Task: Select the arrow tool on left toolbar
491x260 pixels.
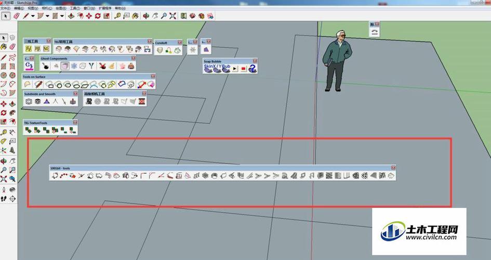Action: pos(4,38)
